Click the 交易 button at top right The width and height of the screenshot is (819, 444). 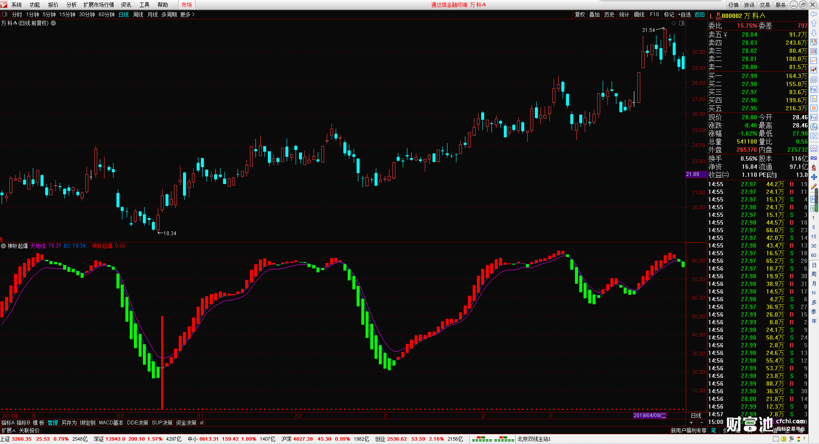765,5
